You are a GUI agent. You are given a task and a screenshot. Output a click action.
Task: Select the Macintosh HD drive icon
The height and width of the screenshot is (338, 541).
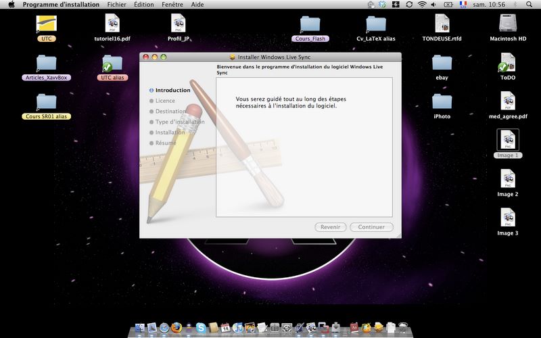pyautogui.click(x=508, y=28)
